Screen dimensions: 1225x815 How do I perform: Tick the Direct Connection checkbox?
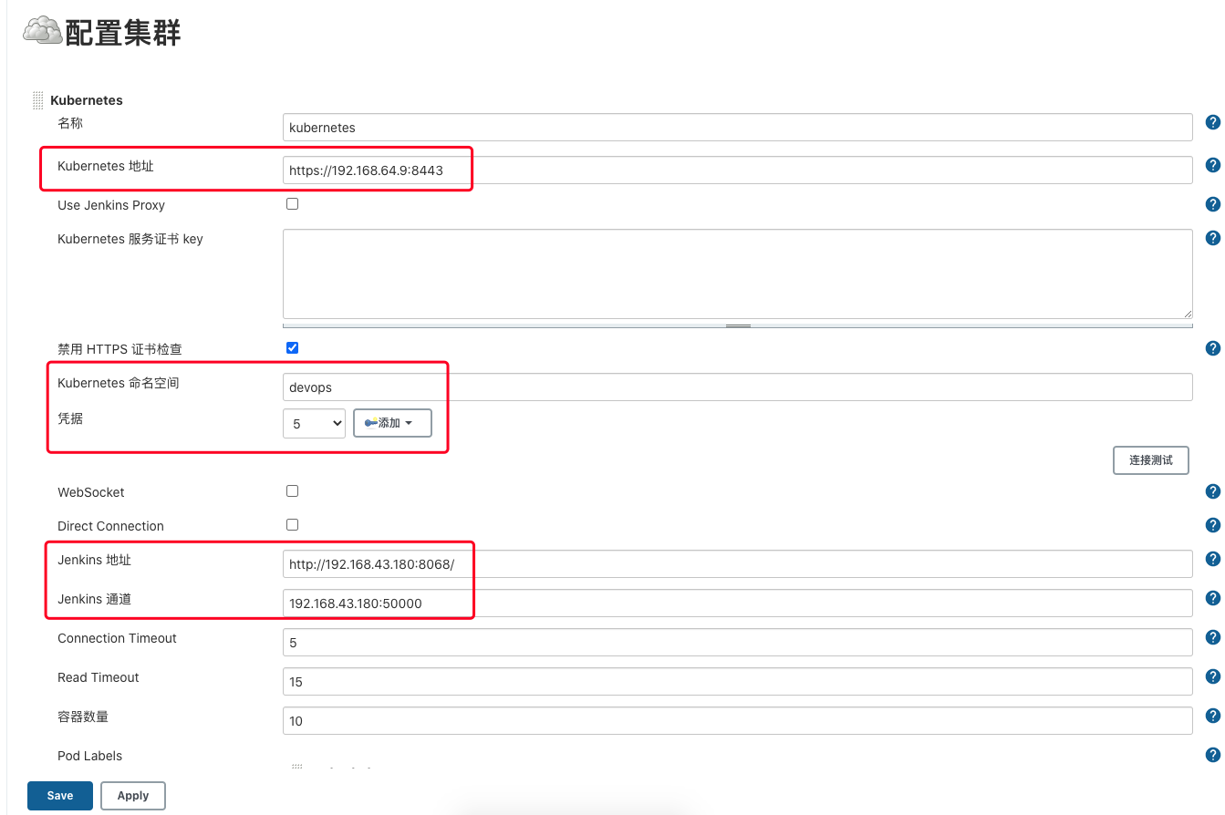click(292, 524)
